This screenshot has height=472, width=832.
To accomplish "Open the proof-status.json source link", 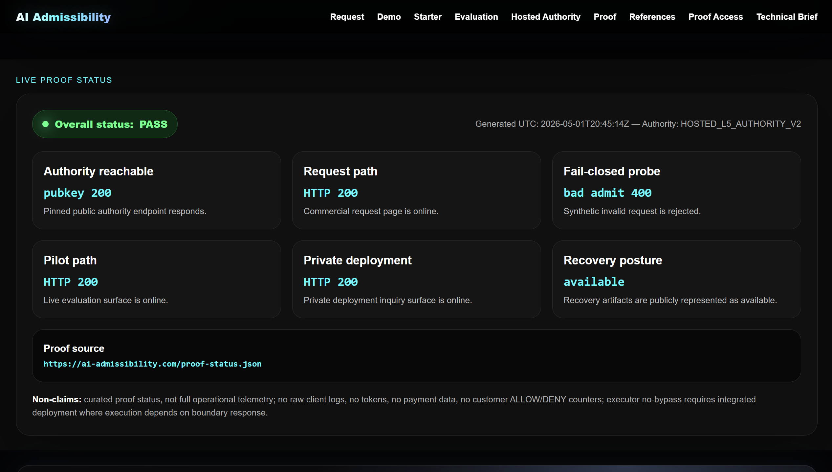I will [152, 364].
